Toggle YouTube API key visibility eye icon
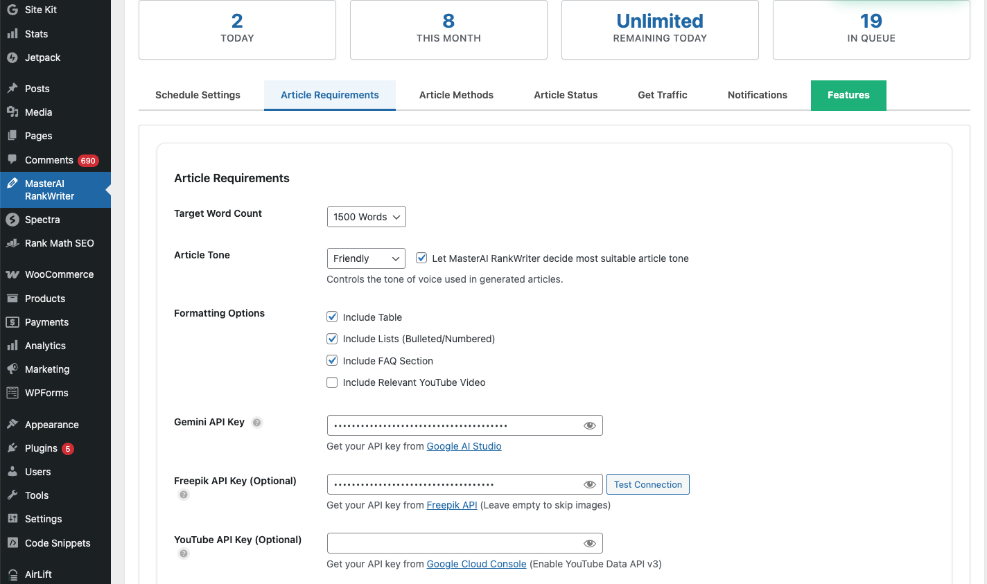This screenshot has width=987, height=584. click(590, 543)
